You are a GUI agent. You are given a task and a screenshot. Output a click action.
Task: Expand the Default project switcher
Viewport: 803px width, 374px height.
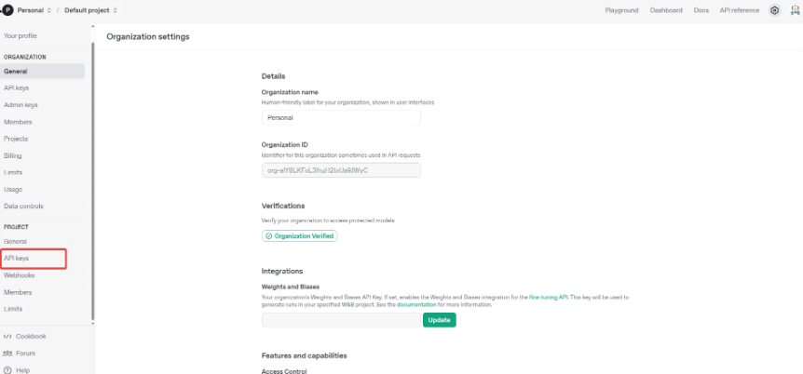pos(90,10)
